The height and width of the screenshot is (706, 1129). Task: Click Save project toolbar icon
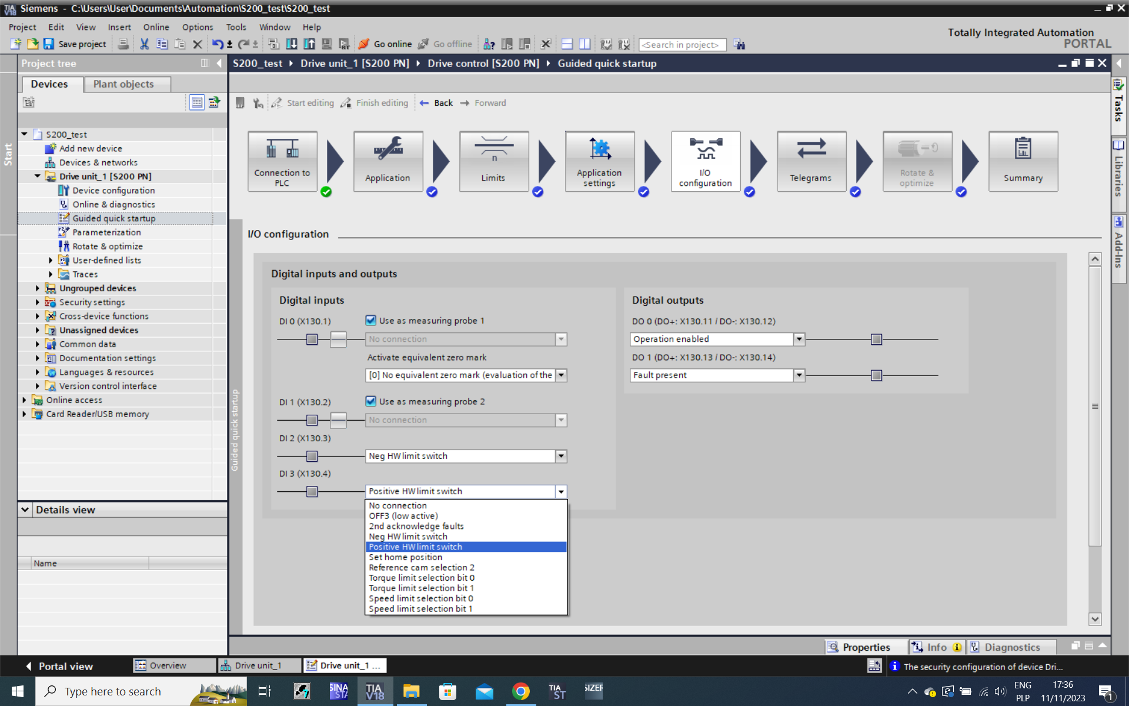pyautogui.click(x=49, y=44)
